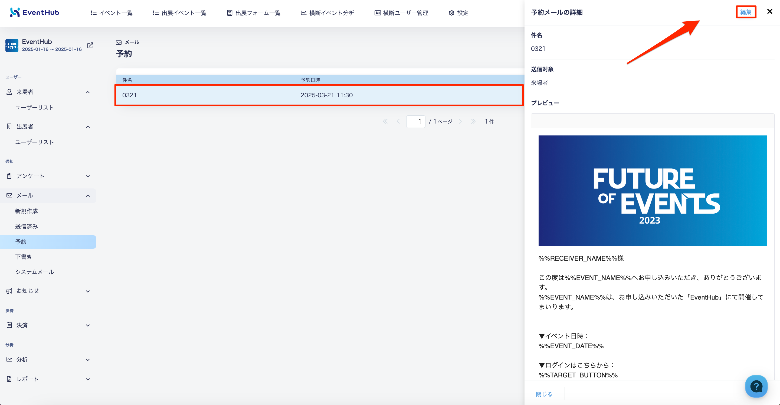
Task: Expand the レポート sidebar section chevron
Action: click(88, 379)
